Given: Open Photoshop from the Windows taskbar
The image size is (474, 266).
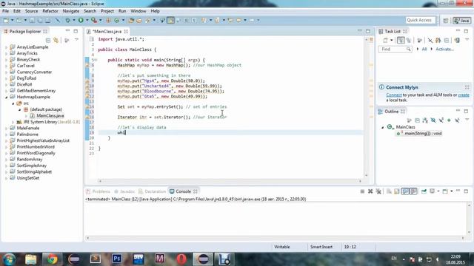Looking at the screenshot, I should click(x=117, y=259).
